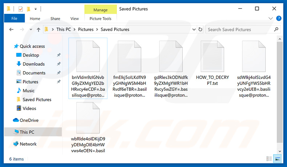Switch to large icons view in status bar
The image size is (287, 167).
(277, 159)
